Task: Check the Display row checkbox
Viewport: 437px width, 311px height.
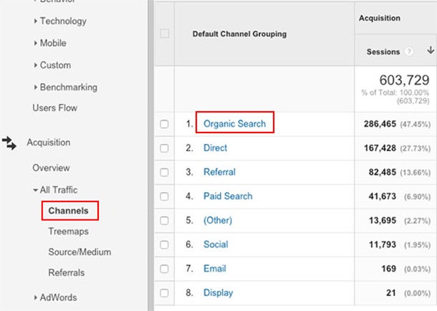Action: click(165, 293)
